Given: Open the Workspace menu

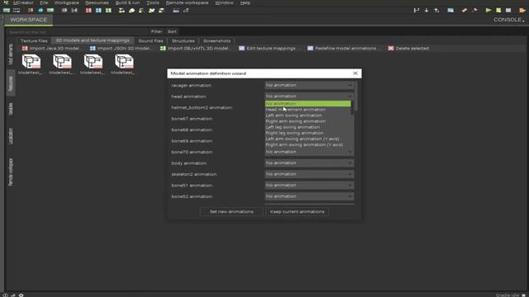Looking at the screenshot, I should [67, 2].
